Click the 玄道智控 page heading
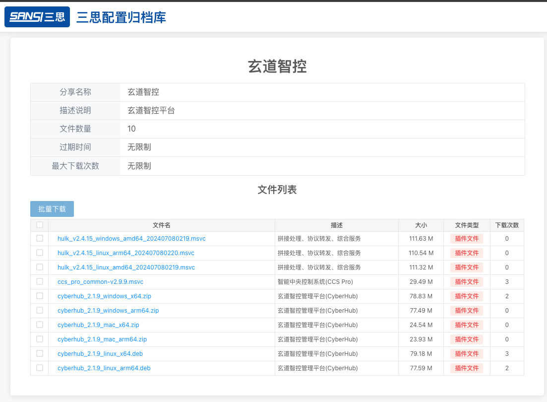Viewport: 547px width, 402px height. click(277, 67)
